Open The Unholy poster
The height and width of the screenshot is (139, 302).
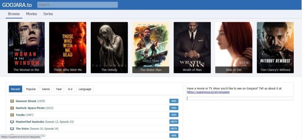click(x=109, y=48)
